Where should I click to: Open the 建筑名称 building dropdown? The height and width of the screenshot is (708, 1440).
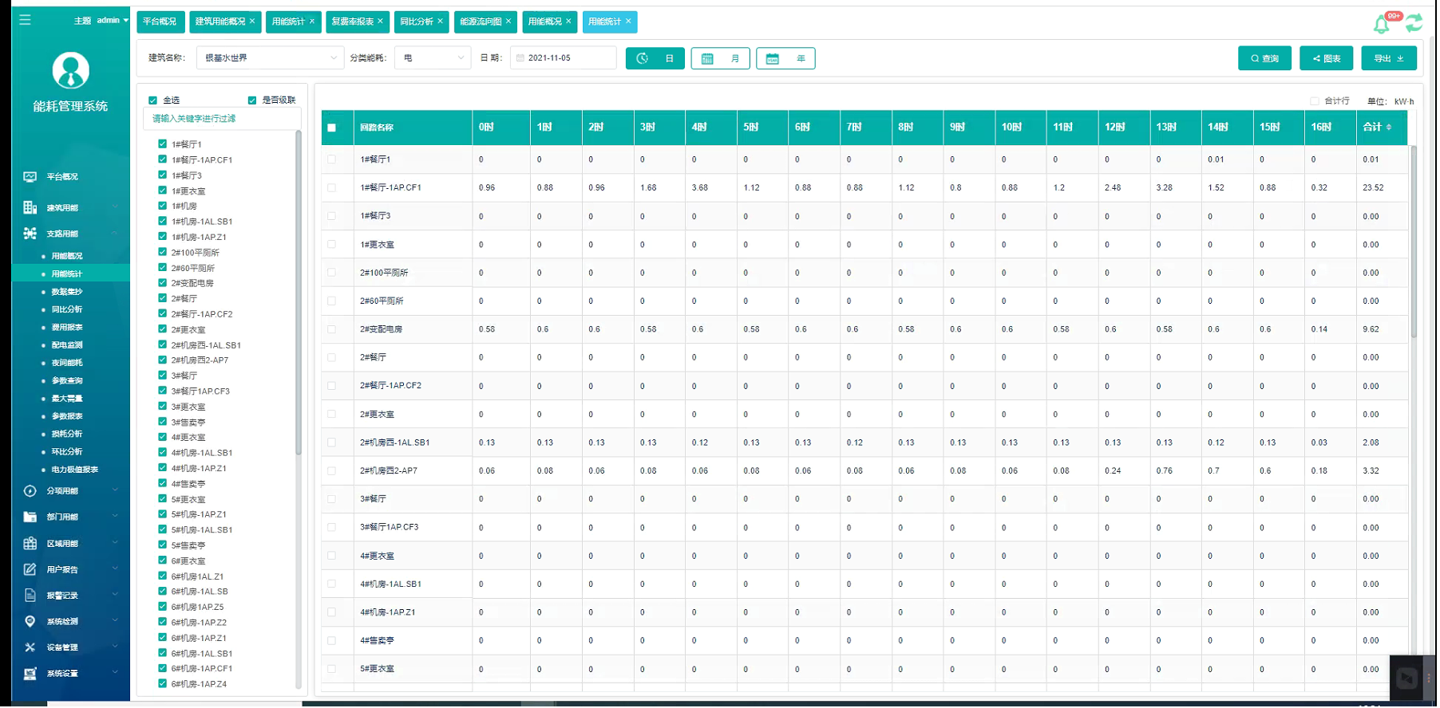click(x=270, y=58)
